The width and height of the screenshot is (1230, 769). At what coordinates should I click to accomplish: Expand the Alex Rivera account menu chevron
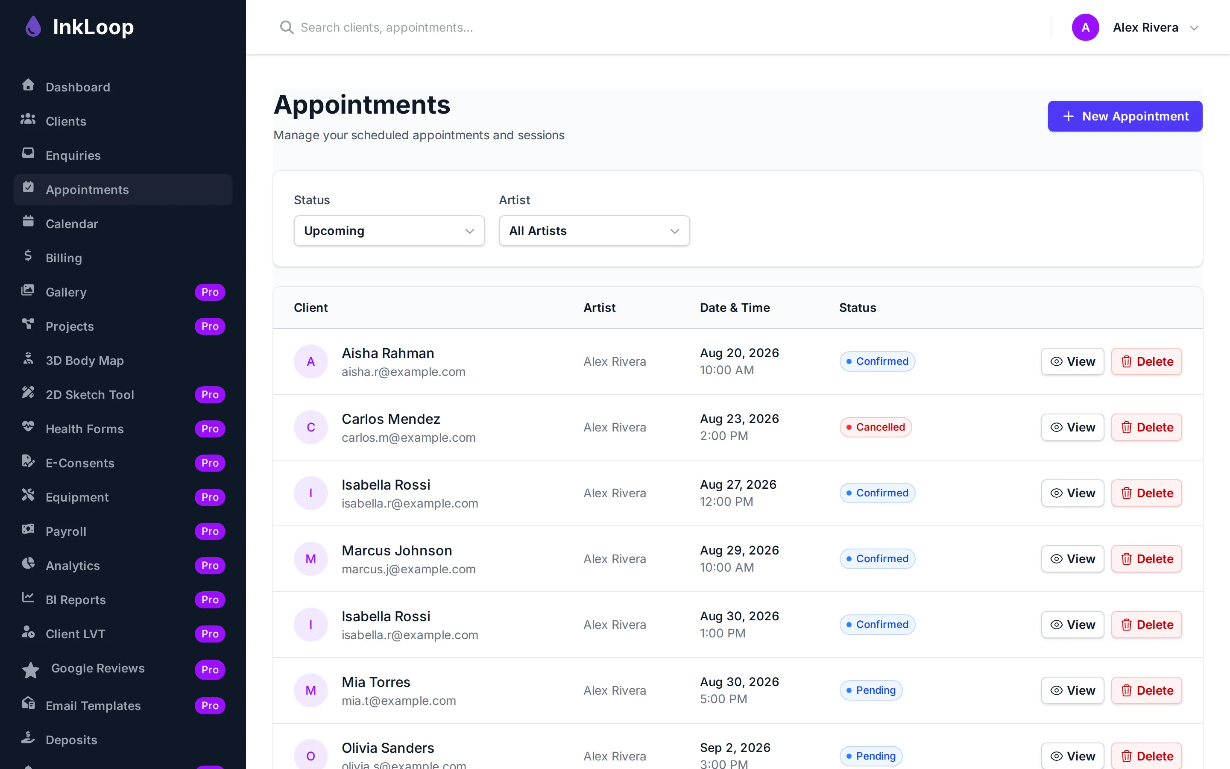1194,28
